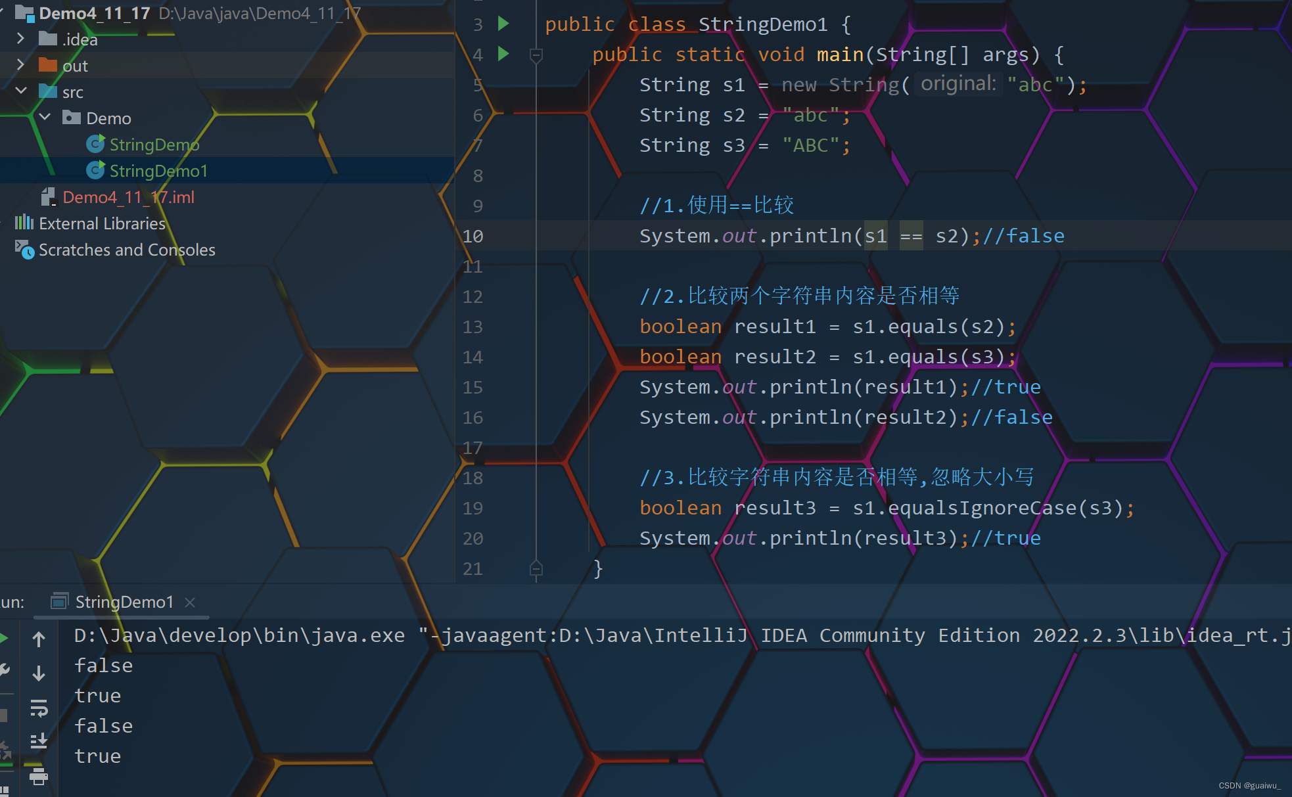
Task: Toggle soft-wrap in the console toolbar
Action: point(38,708)
